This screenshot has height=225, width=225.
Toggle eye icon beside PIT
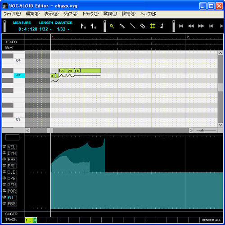pyautogui.click(x=4, y=197)
